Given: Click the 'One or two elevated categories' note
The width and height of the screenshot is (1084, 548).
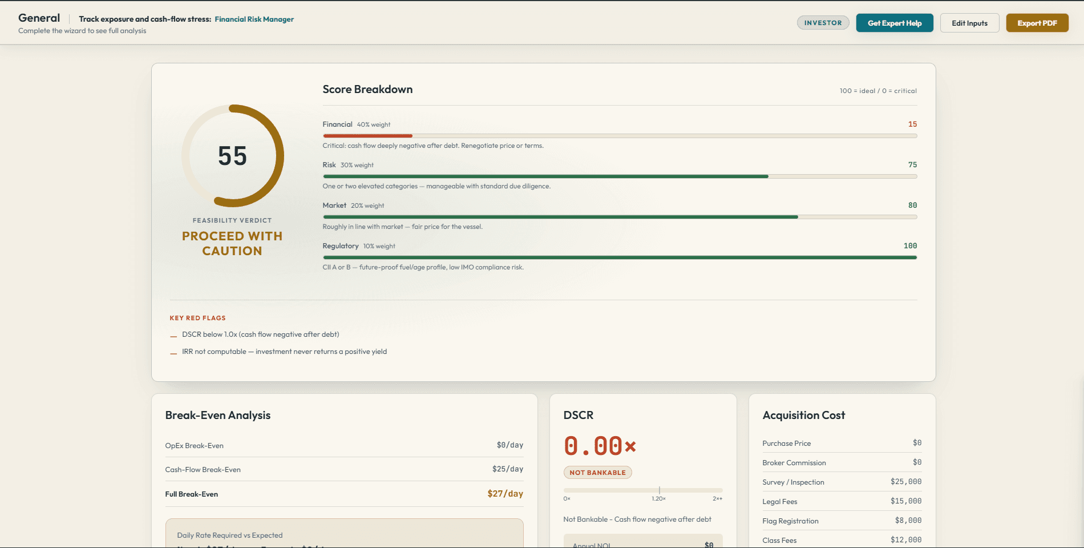Looking at the screenshot, I should (x=436, y=186).
